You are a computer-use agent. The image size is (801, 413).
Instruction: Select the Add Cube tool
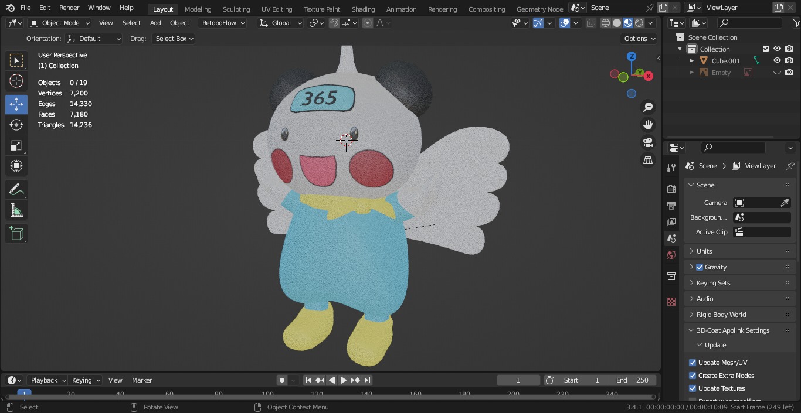point(16,233)
